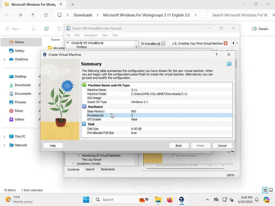Image resolution: width=275 pixels, height=206 pixels.
Task: Click Copy icon in Explorer toolbar
Action: click(x=46, y=29)
